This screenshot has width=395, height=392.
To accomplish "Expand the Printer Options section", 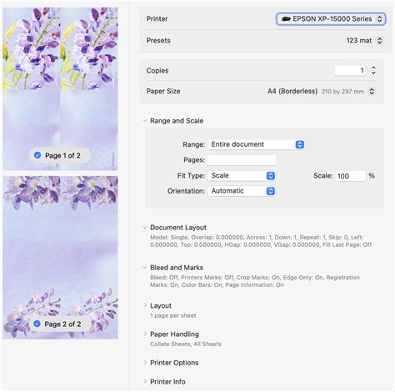I will tap(145, 363).
